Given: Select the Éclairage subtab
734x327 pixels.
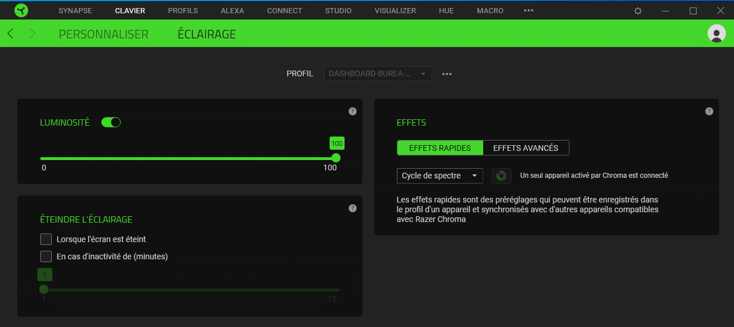Looking at the screenshot, I should [x=207, y=34].
